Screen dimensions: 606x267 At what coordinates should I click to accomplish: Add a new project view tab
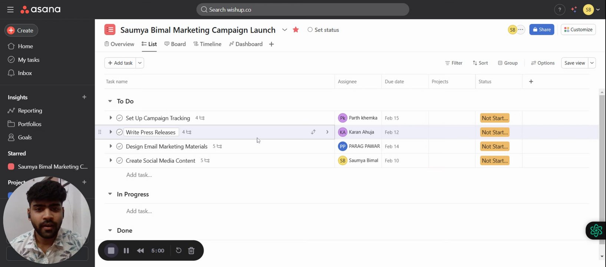click(x=271, y=44)
